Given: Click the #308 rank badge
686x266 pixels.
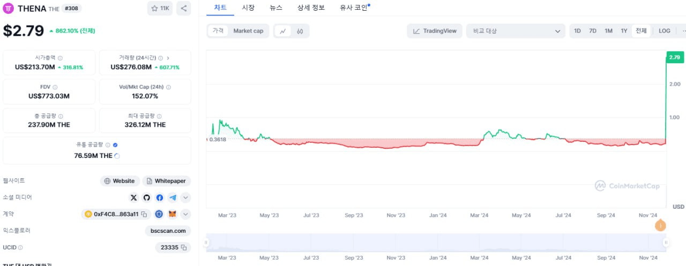Looking at the screenshot, I should 72,9.
